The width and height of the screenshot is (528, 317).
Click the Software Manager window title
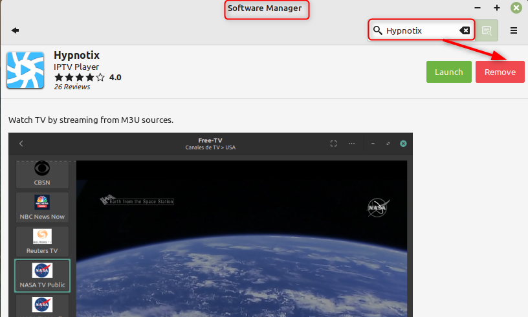265,8
